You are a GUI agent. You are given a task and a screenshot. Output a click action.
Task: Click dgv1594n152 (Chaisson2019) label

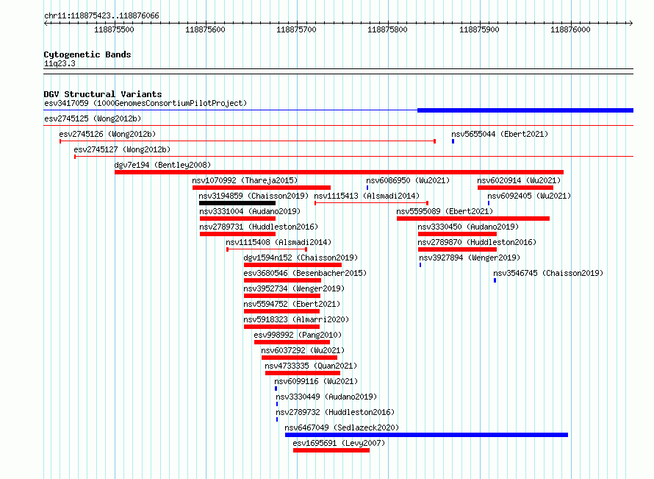pos(301,258)
